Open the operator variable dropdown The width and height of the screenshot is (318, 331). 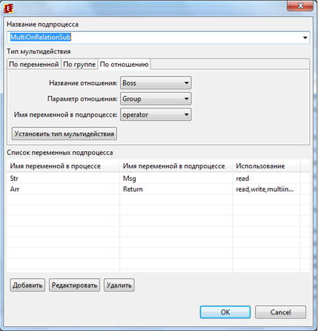click(156, 115)
